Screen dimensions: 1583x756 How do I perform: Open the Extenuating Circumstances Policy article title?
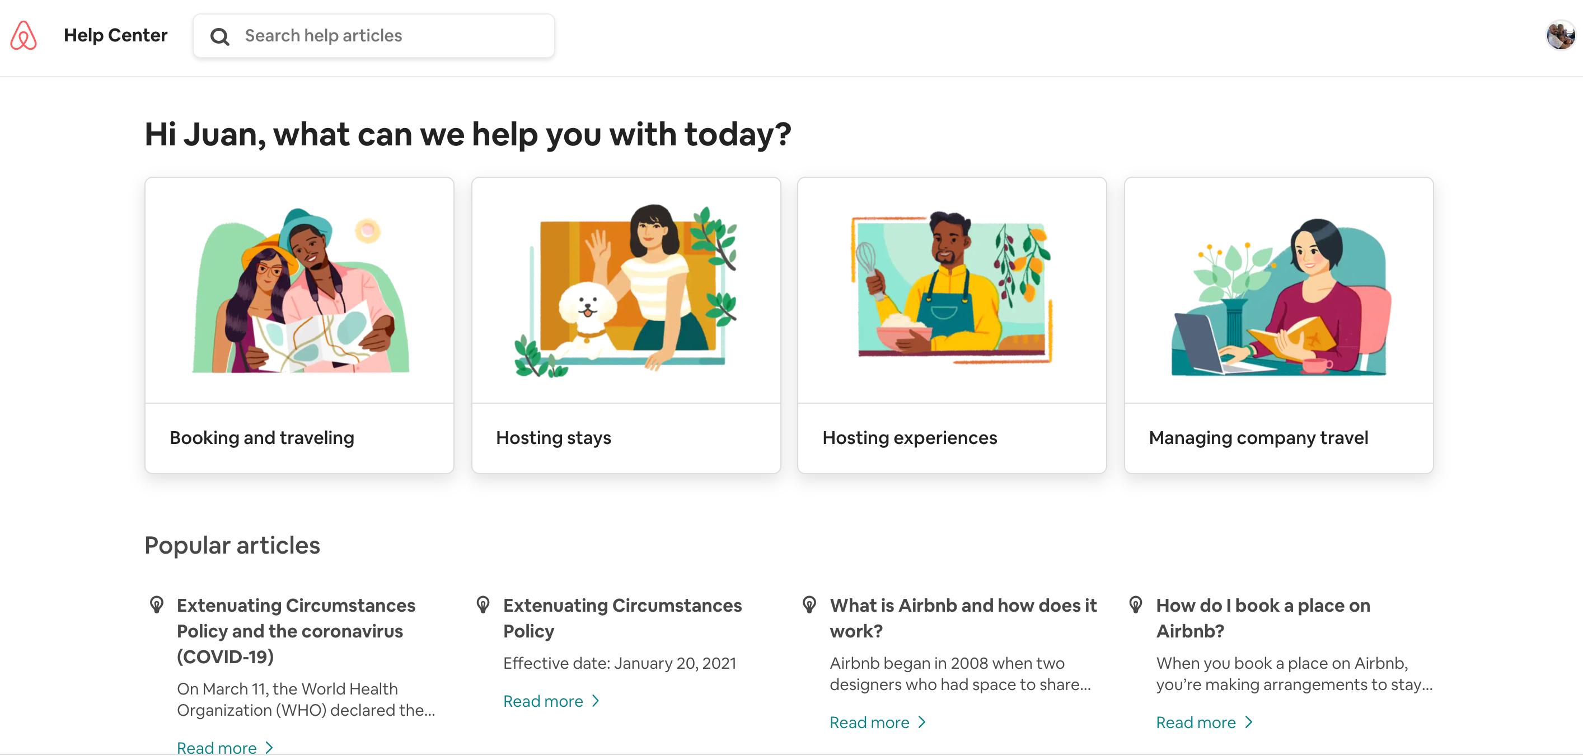[622, 618]
